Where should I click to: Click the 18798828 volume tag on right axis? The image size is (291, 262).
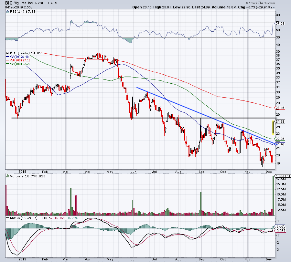click(x=283, y=176)
